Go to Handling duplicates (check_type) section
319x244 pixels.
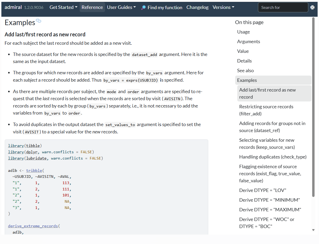pos(273,157)
